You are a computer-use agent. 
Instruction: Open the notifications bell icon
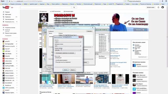coord(158,7)
